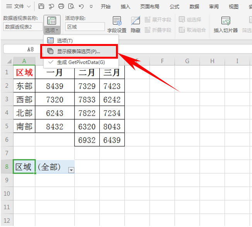This screenshot has width=252, height=227.
Task: Click cell 西部
Action: click(24, 99)
